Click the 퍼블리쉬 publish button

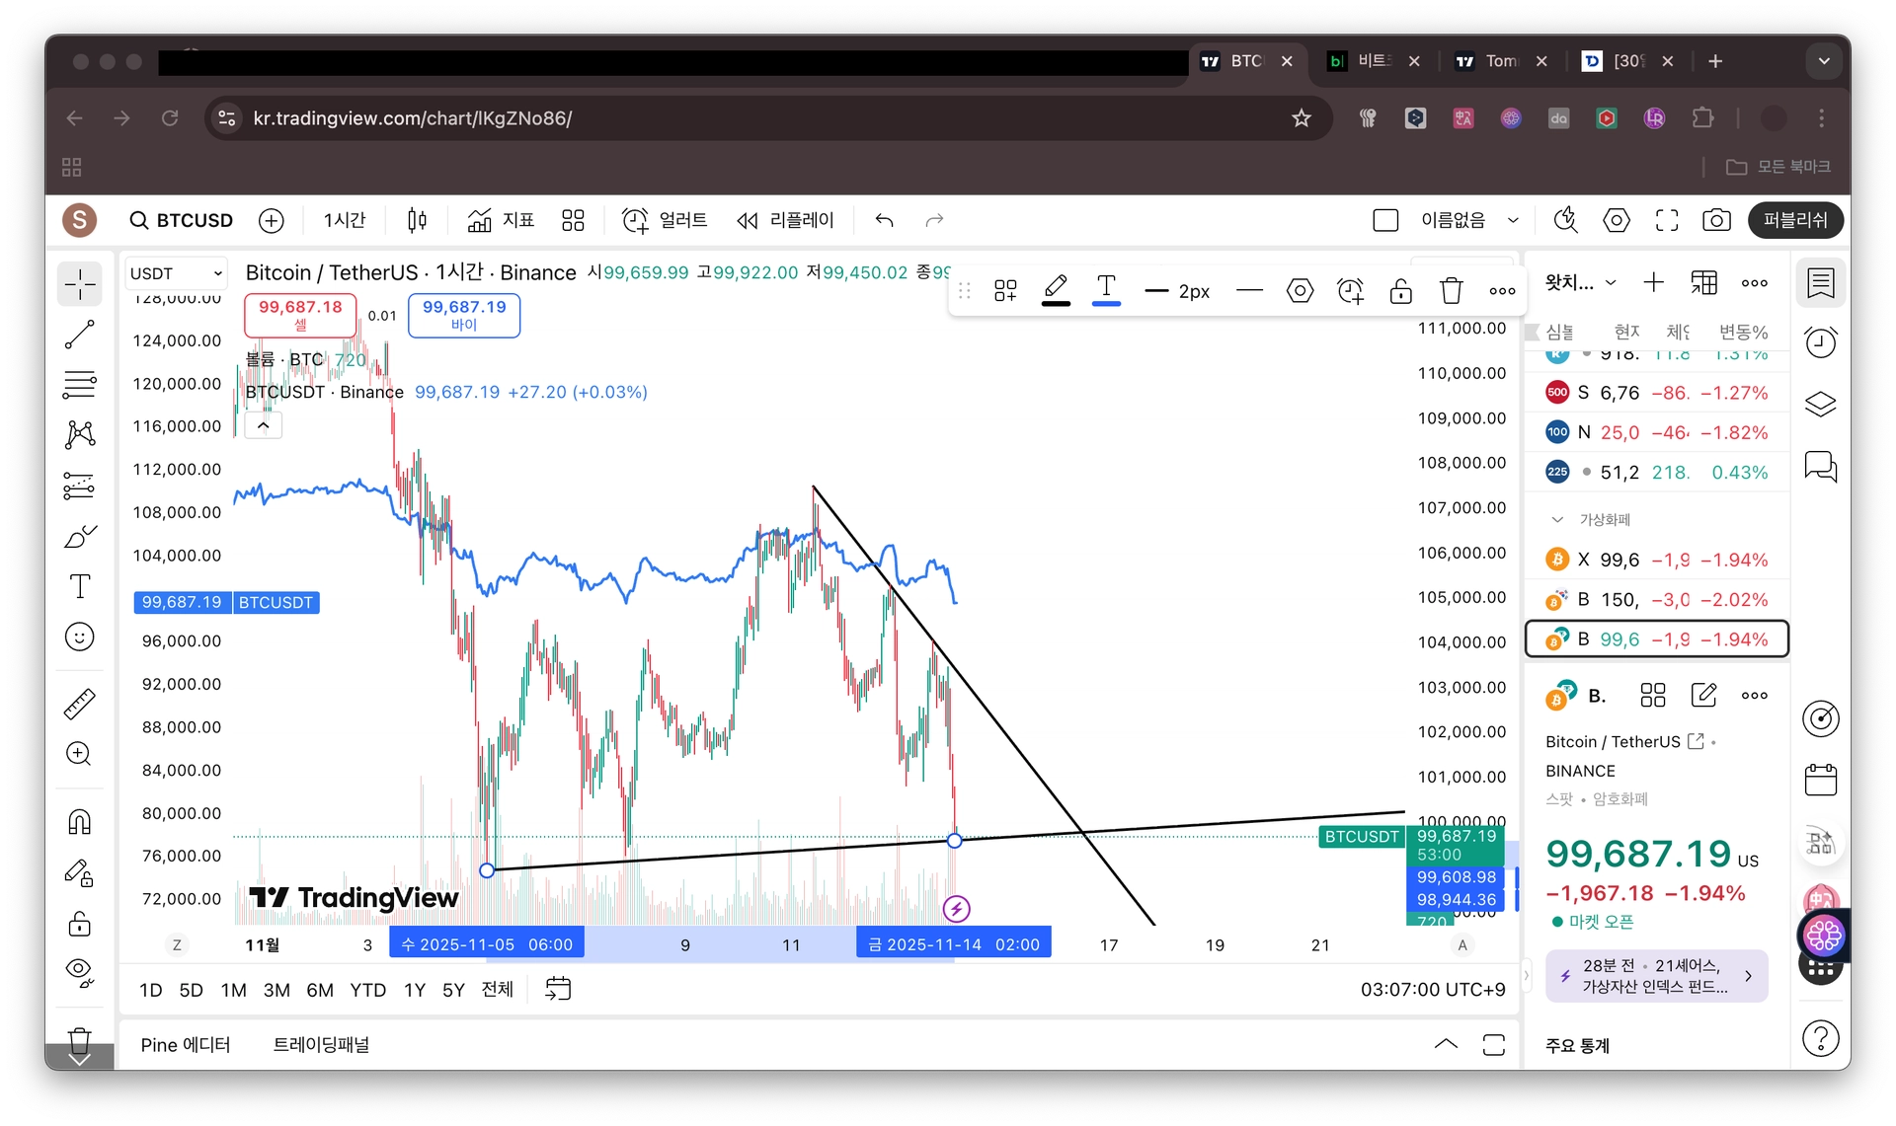1794,220
